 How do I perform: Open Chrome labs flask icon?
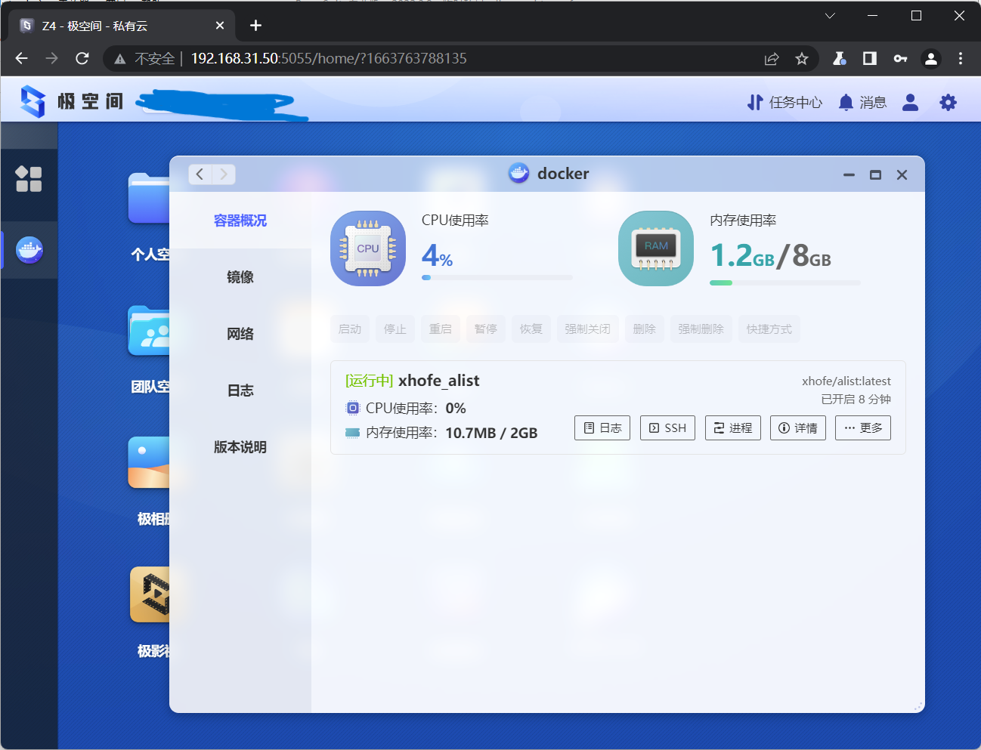tap(839, 58)
